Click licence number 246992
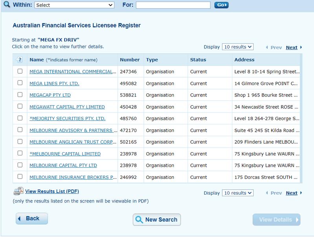This screenshot has height=237, width=314. [x=128, y=177]
